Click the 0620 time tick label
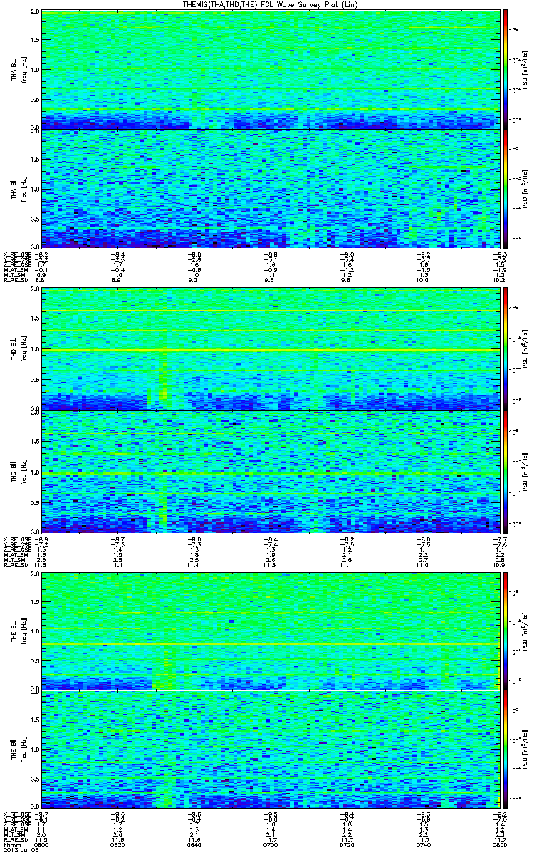The image size is (534, 855). tap(117, 846)
